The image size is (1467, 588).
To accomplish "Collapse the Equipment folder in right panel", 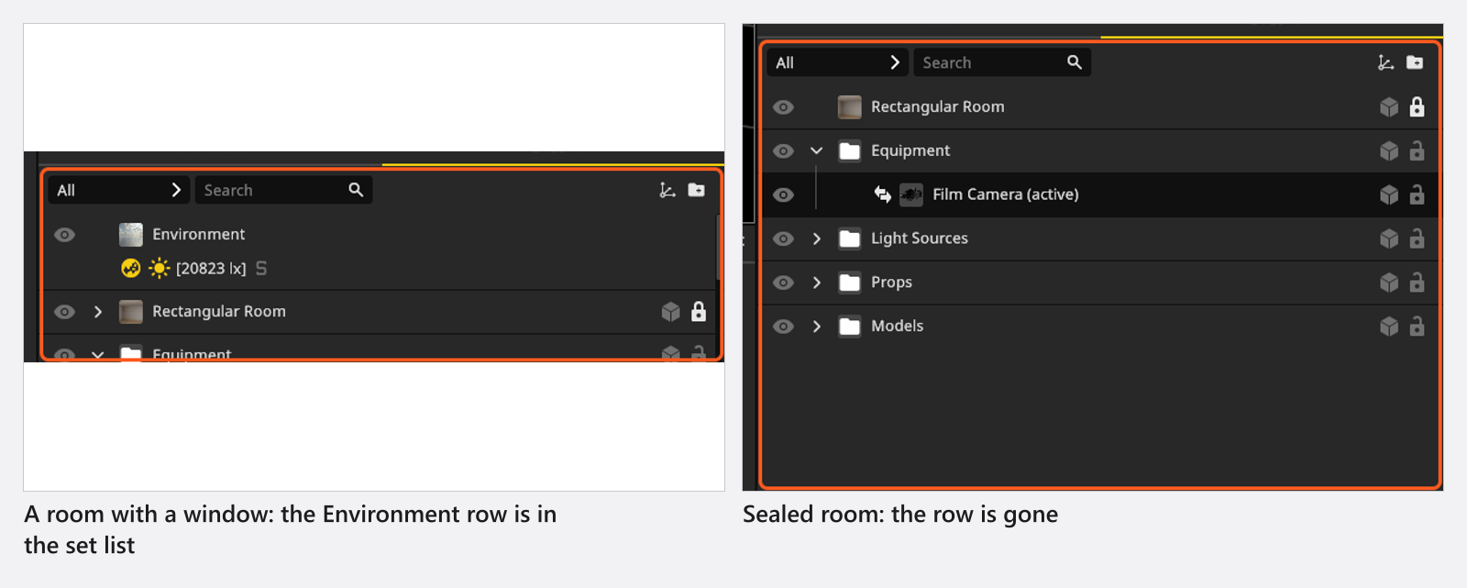I will (x=816, y=150).
